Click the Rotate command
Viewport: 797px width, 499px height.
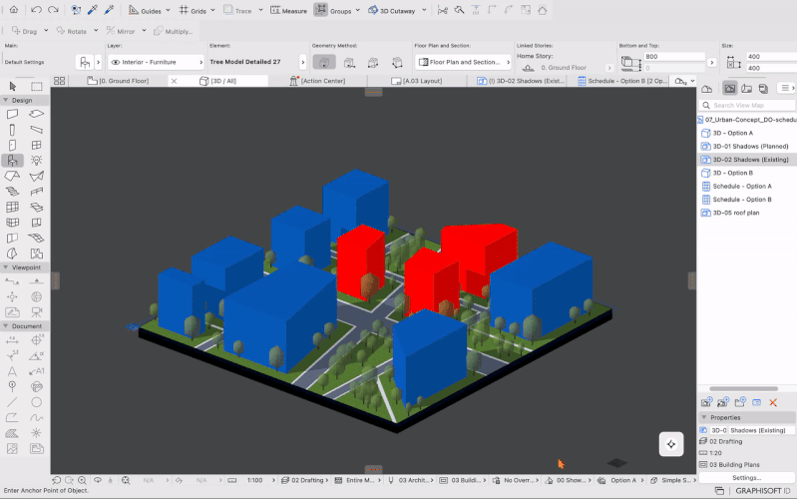coord(72,31)
